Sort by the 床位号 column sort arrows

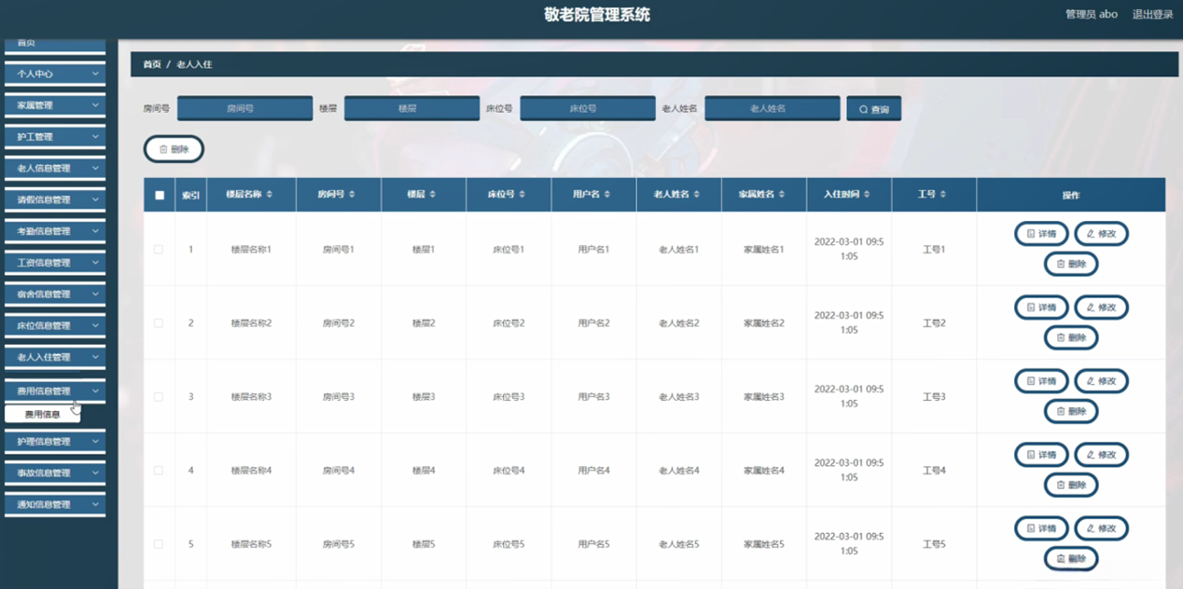pos(522,195)
